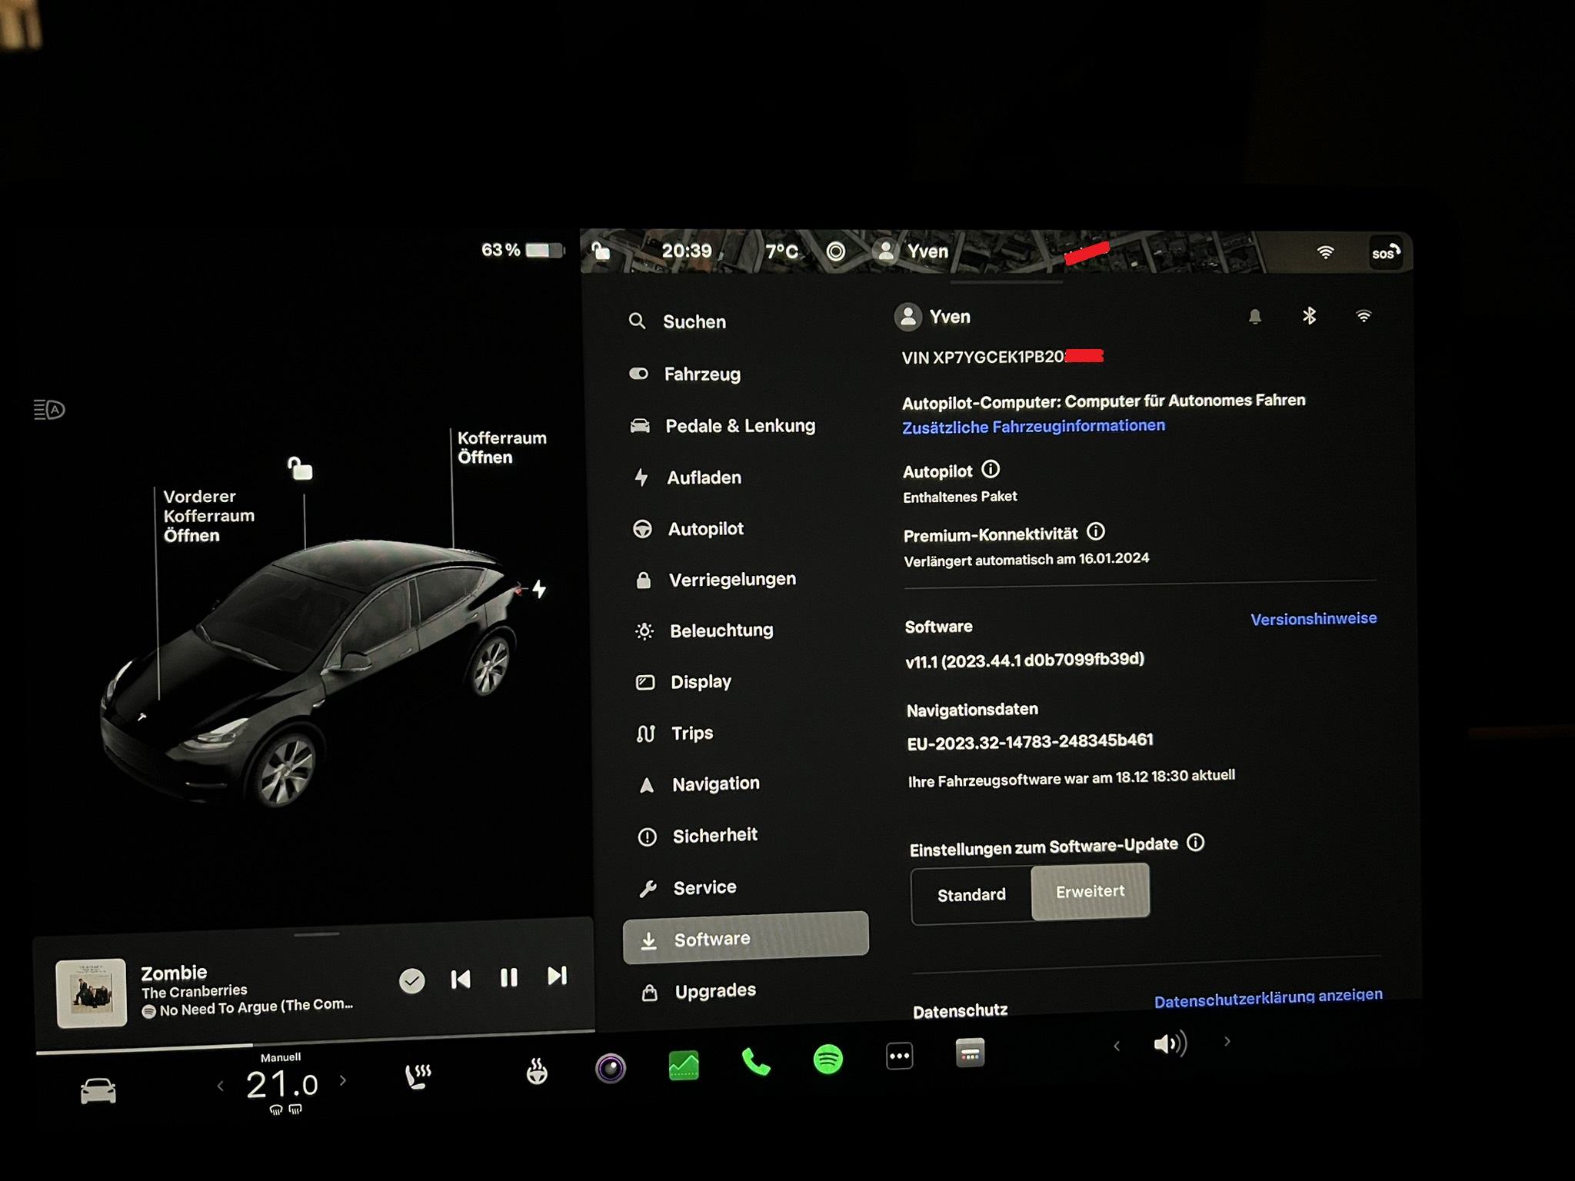Open the Phone app
1575x1181 pixels.
755,1063
